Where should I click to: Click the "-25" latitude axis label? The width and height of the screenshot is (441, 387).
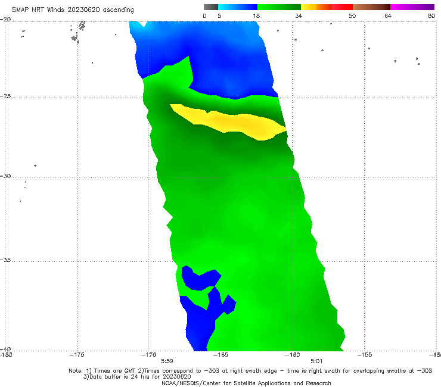tap(5, 96)
